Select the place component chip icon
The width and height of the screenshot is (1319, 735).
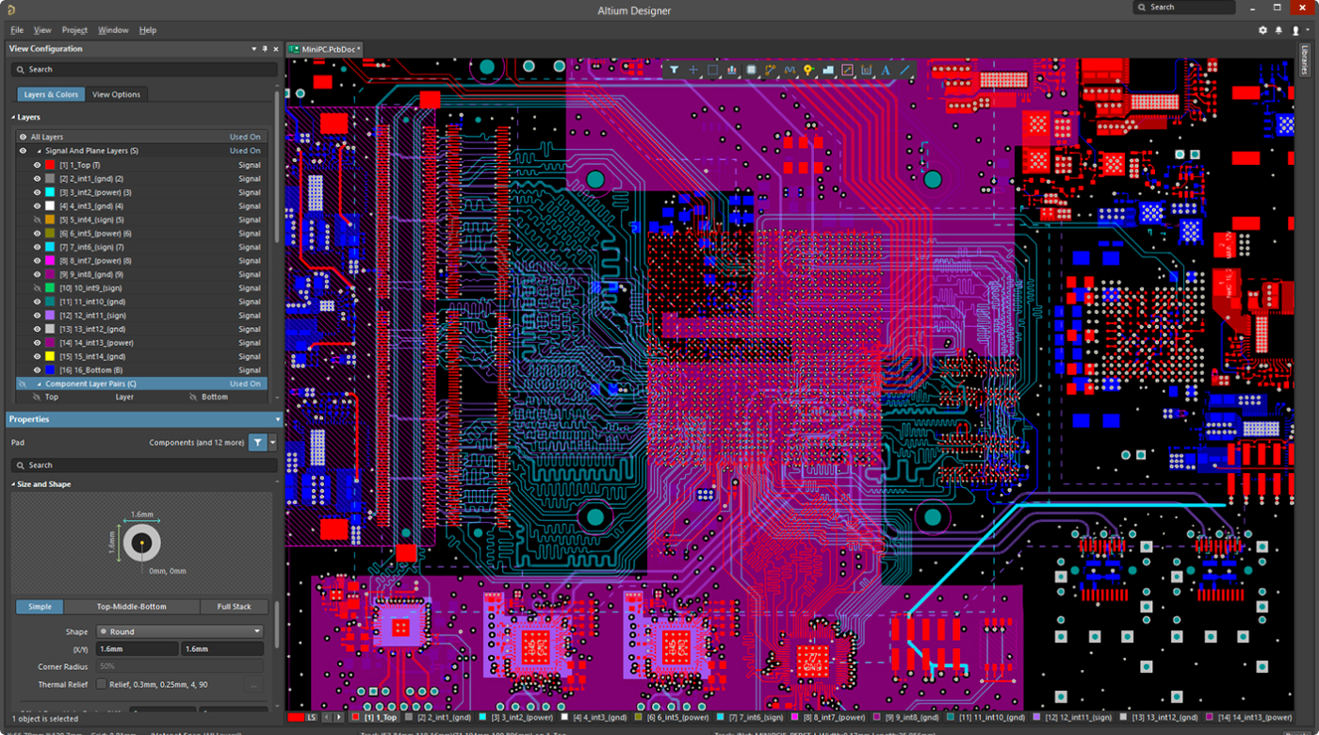[752, 70]
